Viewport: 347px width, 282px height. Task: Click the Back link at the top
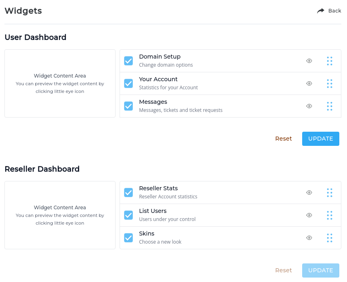coord(334,11)
